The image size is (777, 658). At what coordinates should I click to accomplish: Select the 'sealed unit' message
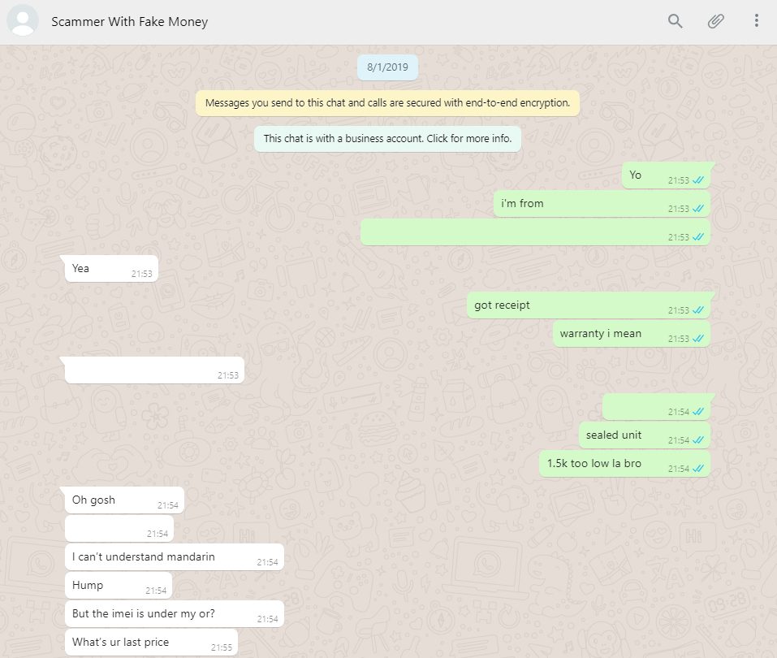(x=645, y=435)
